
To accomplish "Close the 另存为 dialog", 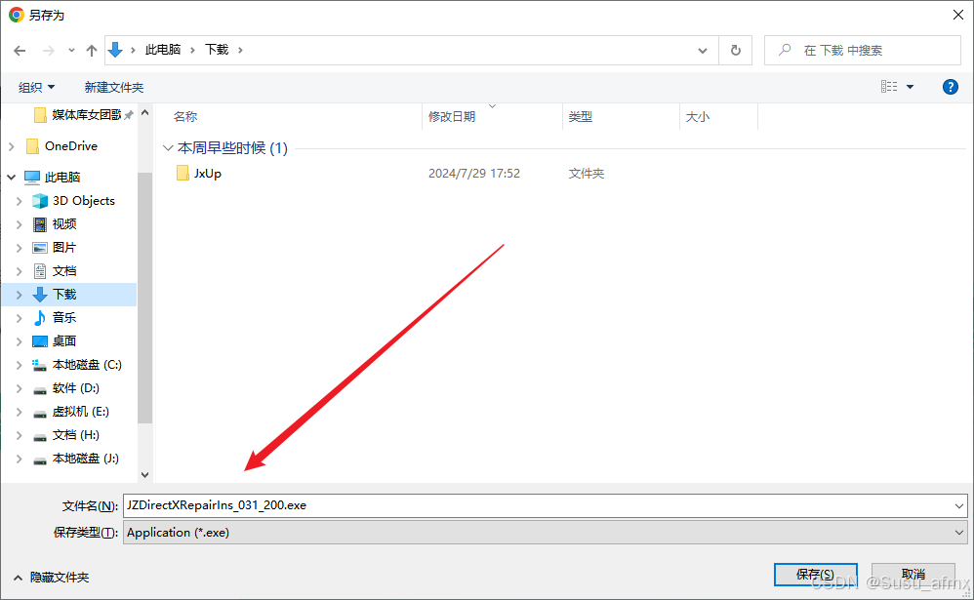I will [x=958, y=15].
